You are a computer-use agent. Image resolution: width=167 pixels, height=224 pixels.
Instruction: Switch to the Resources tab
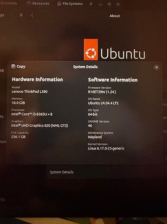(x=38, y=3)
